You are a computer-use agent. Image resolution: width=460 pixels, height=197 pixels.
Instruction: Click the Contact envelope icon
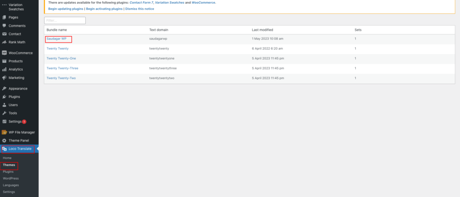click(4, 34)
